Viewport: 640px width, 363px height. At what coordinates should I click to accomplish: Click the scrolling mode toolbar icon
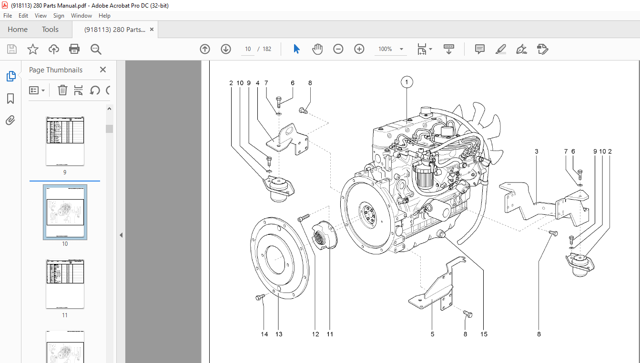click(448, 49)
